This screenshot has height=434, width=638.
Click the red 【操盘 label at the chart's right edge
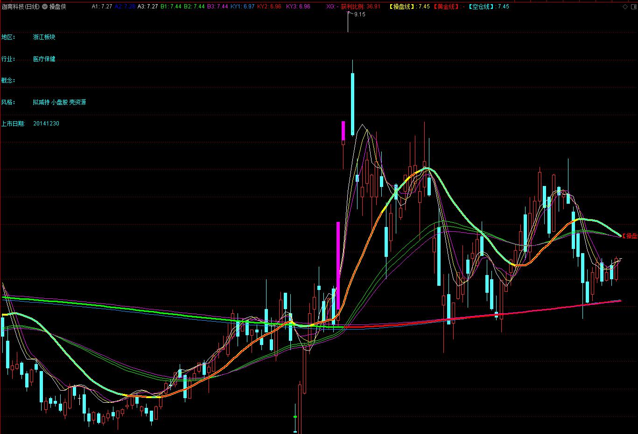click(630, 236)
